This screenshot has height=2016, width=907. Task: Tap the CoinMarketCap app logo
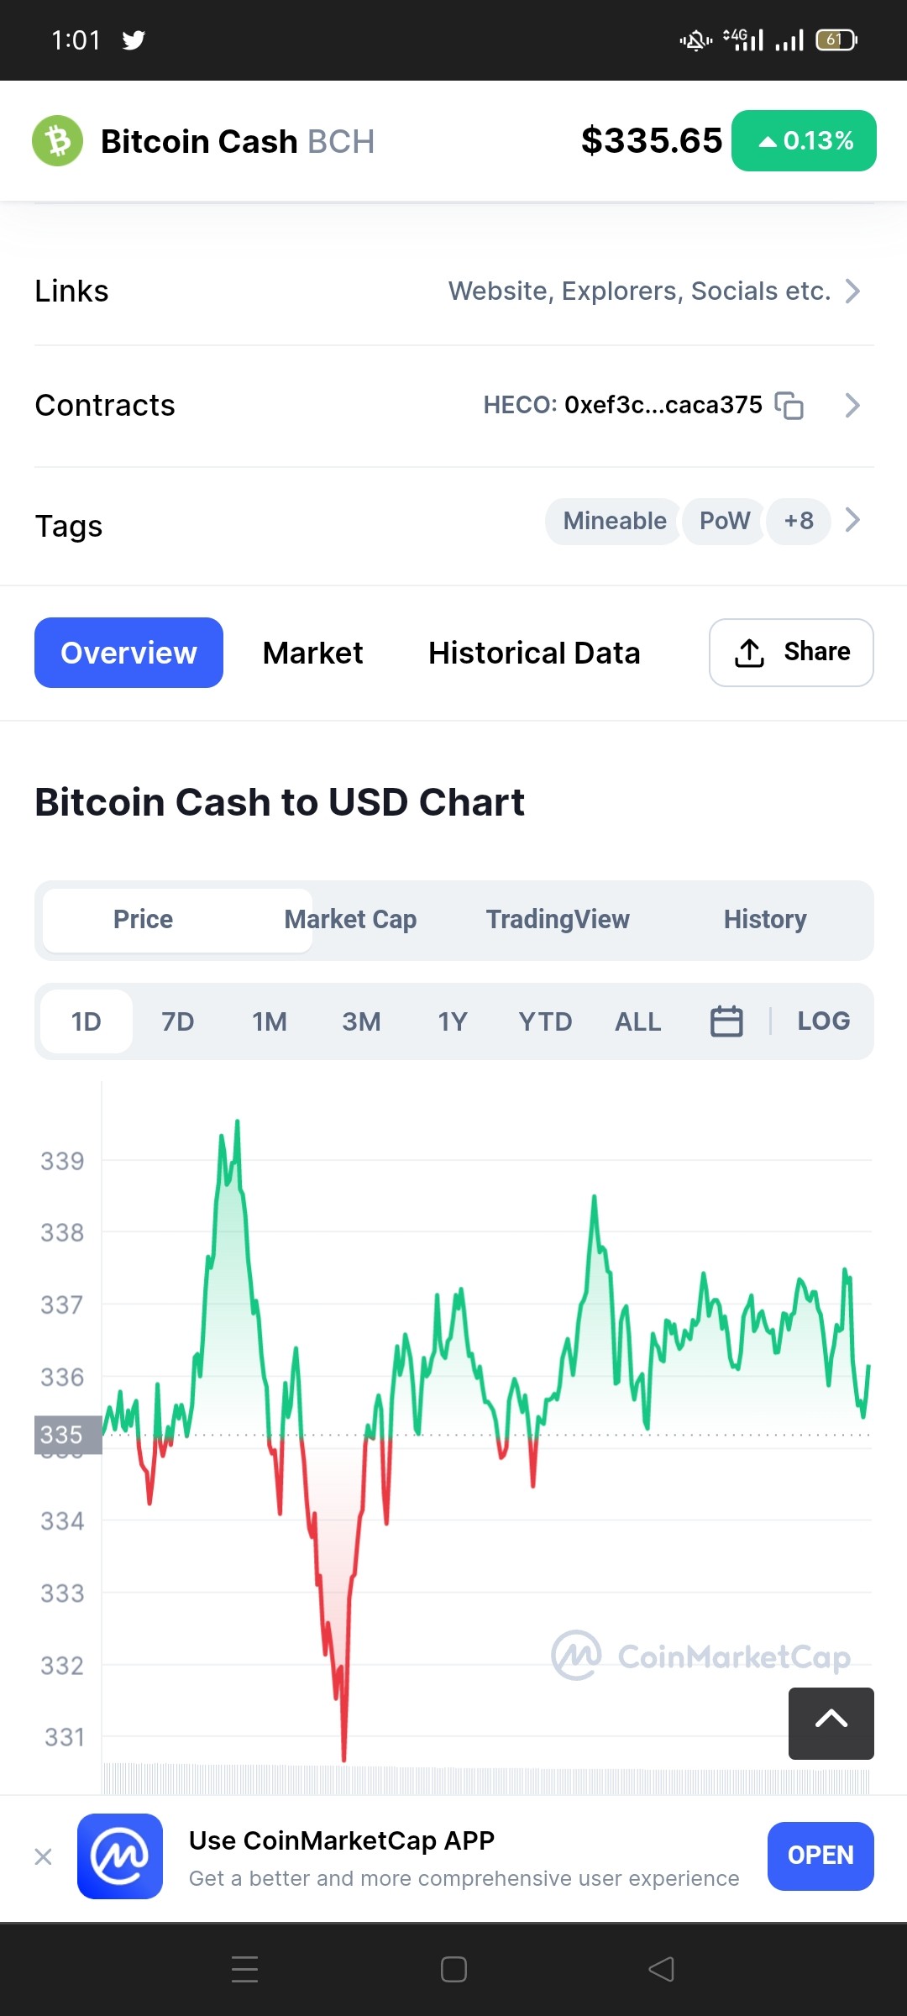point(120,1856)
